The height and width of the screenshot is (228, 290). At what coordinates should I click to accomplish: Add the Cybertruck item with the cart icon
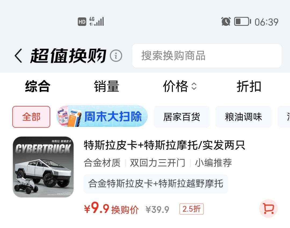click(x=268, y=209)
